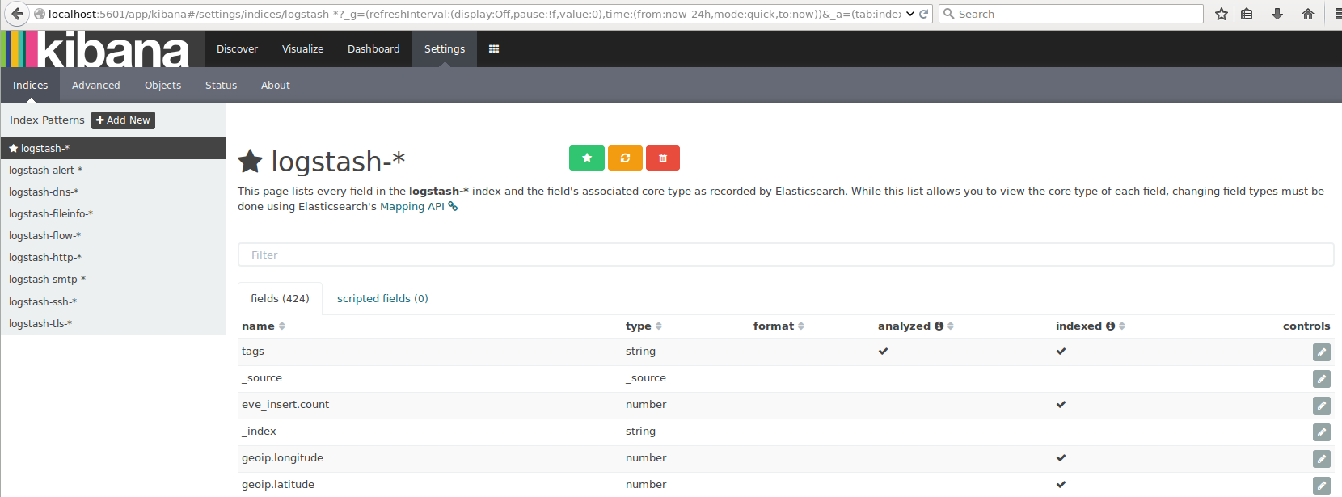Screen dimensions: 1342x497
Task: Edit the eve_insert.count field pencil icon
Action: (1322, 406)
